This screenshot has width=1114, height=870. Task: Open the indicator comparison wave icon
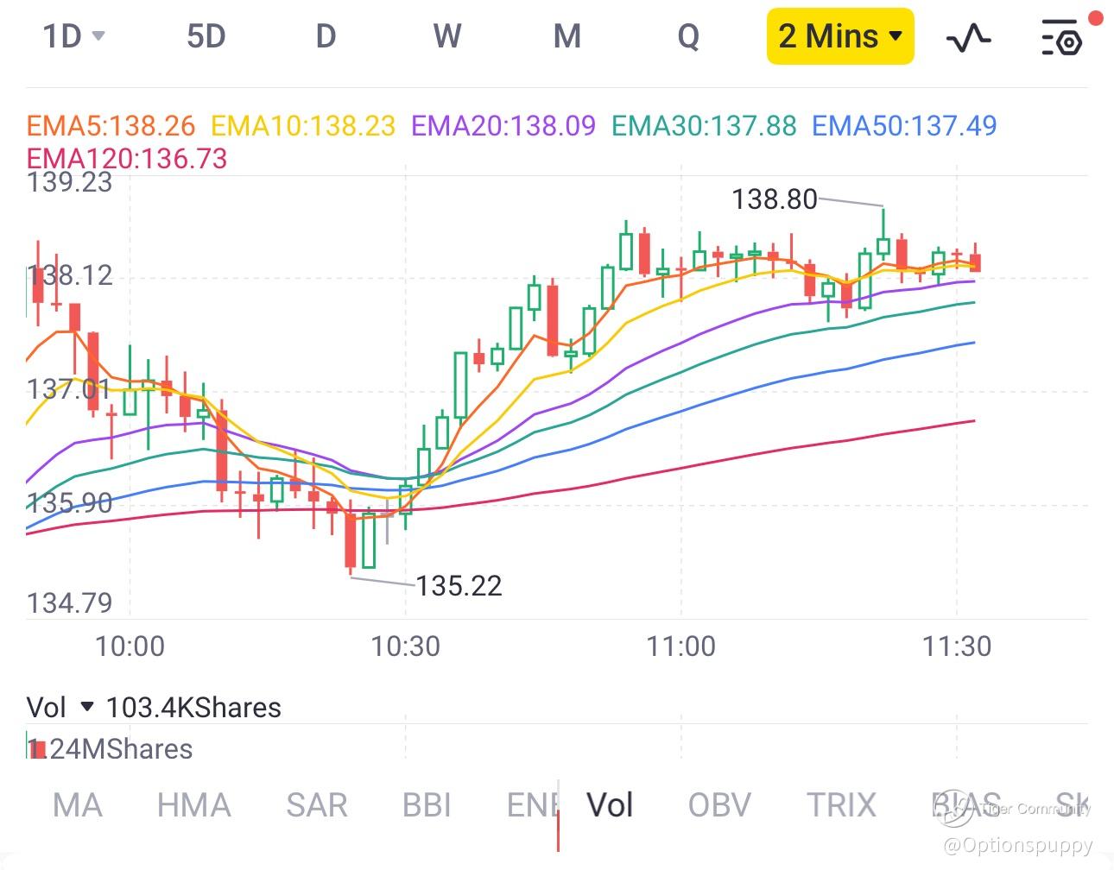[969, 37]
